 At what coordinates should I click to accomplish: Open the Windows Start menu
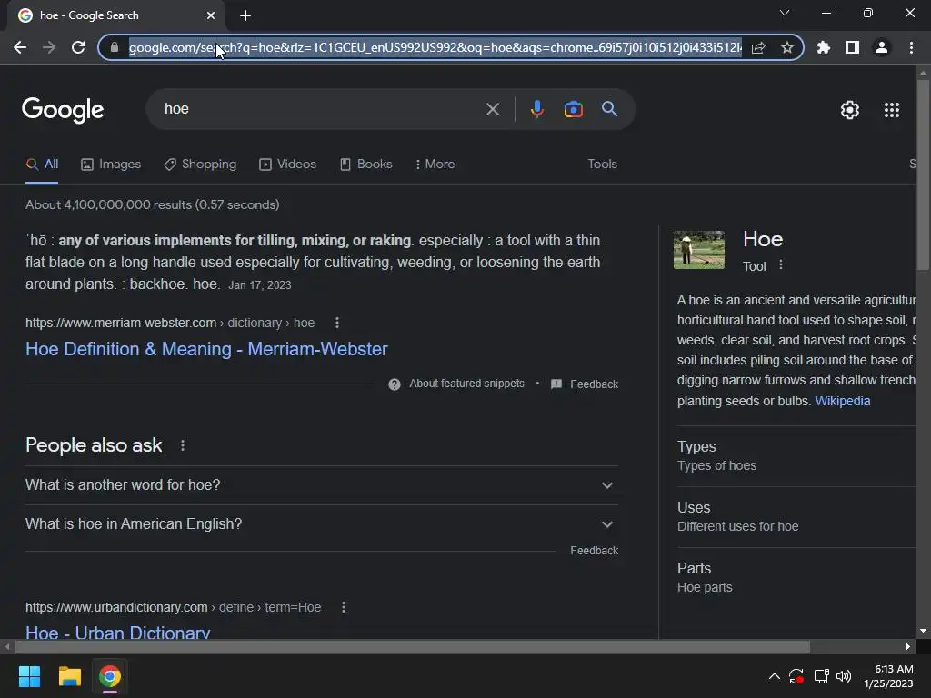coord(29,676)
